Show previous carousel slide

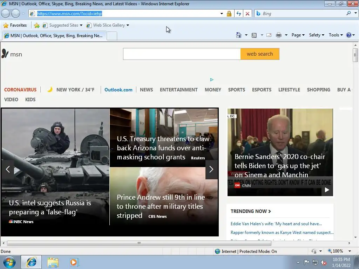tap(8, 169)
